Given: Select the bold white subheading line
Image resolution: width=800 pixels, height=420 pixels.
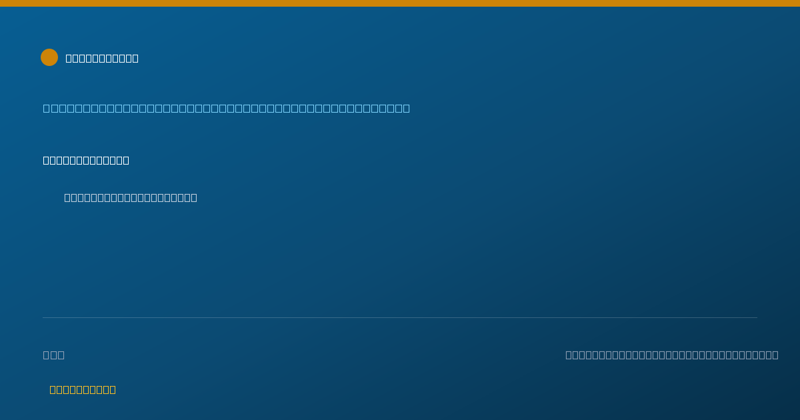Looking at the screenshot, I should [86, 160].
